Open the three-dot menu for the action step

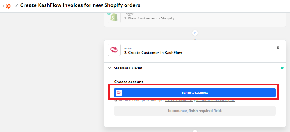click(x=278, y=55)
